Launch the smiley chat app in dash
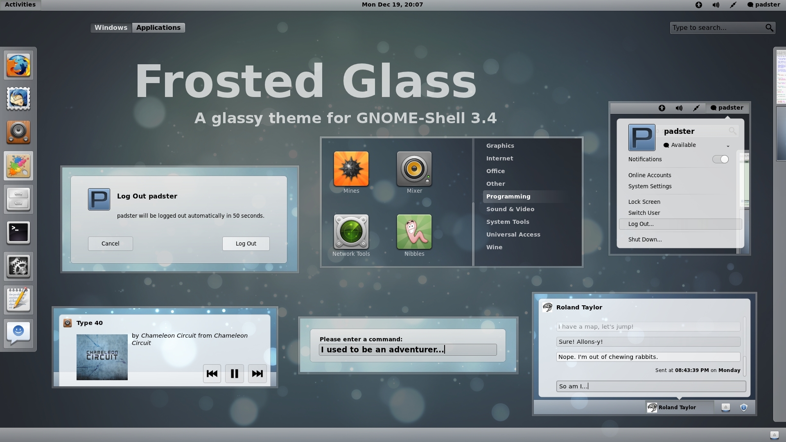 [x=18, y=334]
